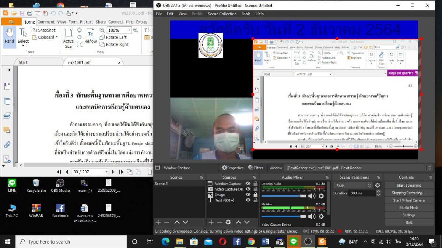Unlock the Text (GDI+) source
Screen dimensions: 442x248
(x=255, y=200)
